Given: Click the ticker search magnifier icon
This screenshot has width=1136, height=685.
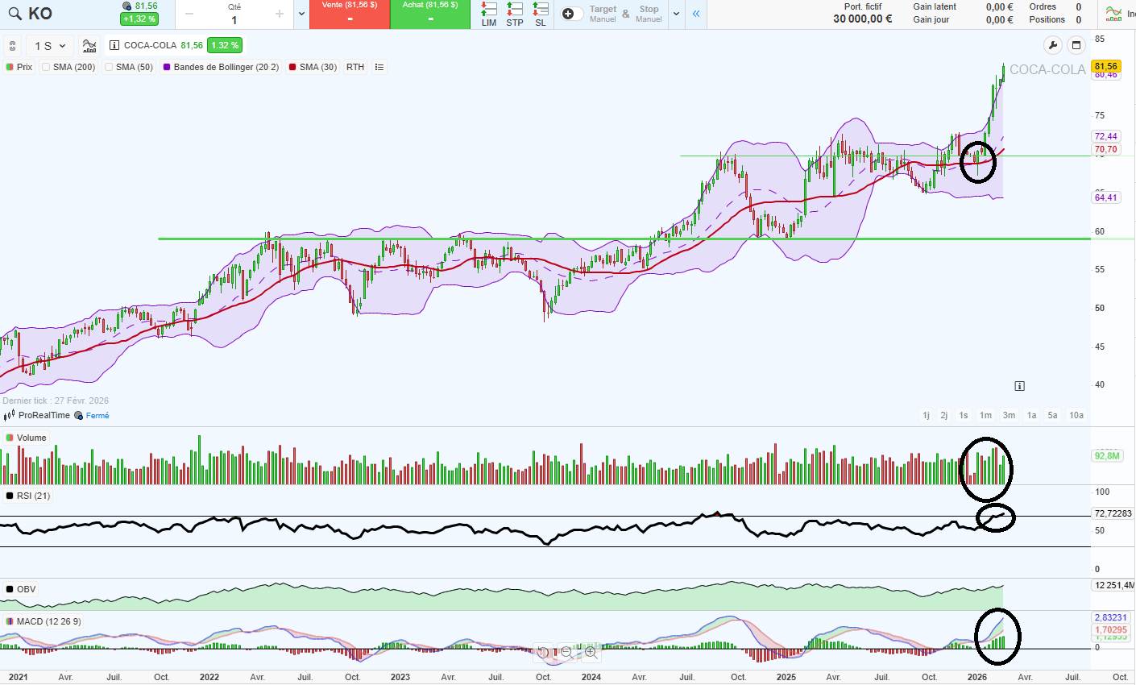Looking at the screenshot, I should click(x=15, y=14).
